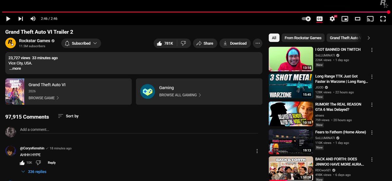The image size is (392, 181).
Task: Share the video
Action: coord(205,43)
